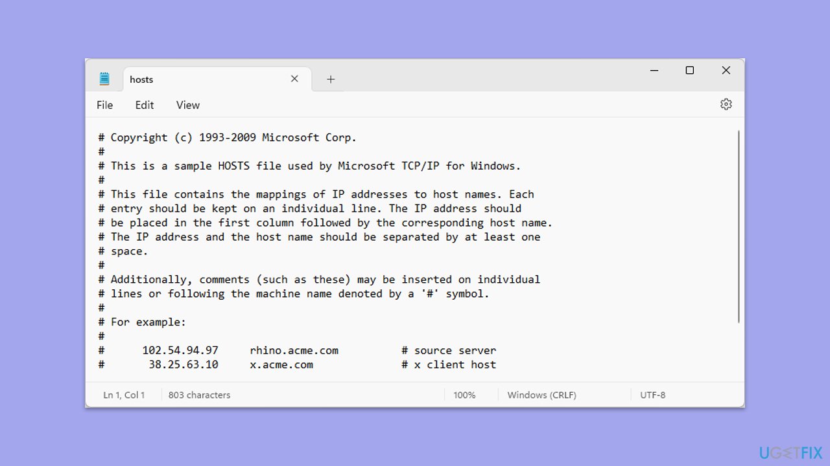This screenshot has height=466, width=830.
Task: Click 'The IP address and the host name' line
Action: pyautogui.click(x=319, y=237)
